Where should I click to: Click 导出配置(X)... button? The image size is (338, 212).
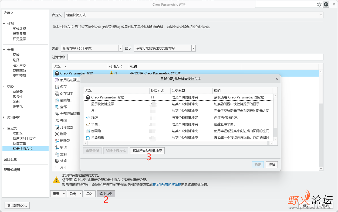pos(17,206)
